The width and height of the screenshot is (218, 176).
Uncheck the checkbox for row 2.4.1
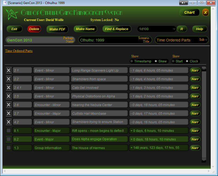tap(9, 87)
